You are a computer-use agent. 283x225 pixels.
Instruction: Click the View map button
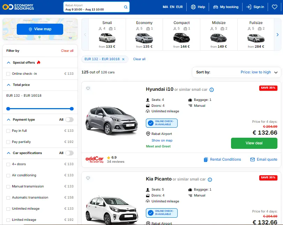point(40,29)
